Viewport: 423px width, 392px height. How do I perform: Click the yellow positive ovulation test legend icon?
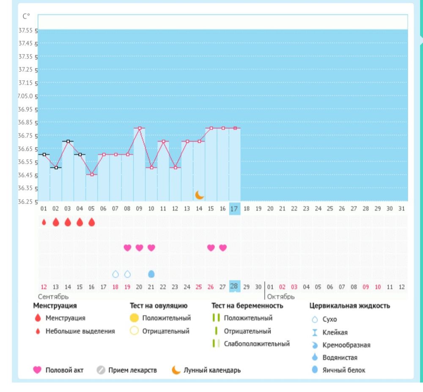click(134, 318)
